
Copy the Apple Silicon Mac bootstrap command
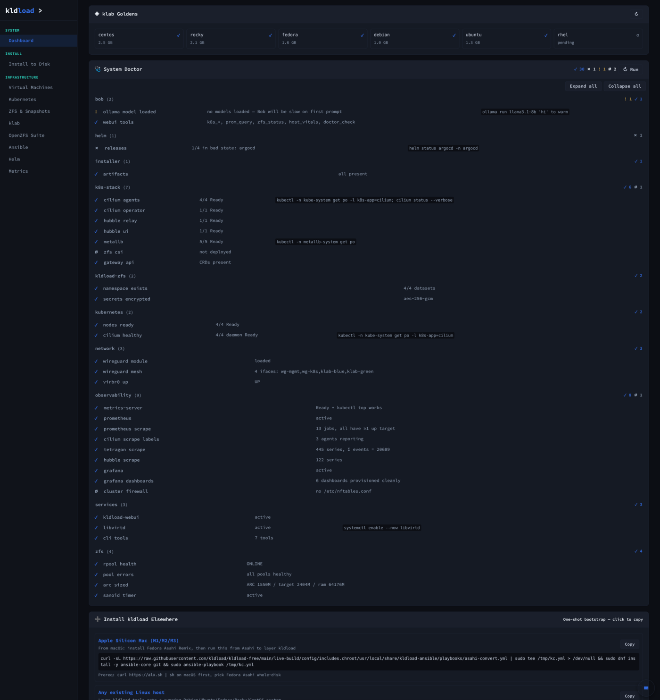coord(629,644)
